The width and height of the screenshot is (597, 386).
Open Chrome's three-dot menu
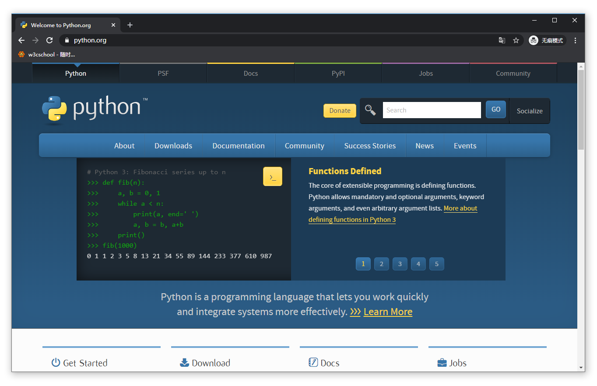pyautogui.click(x=575, y=40)
